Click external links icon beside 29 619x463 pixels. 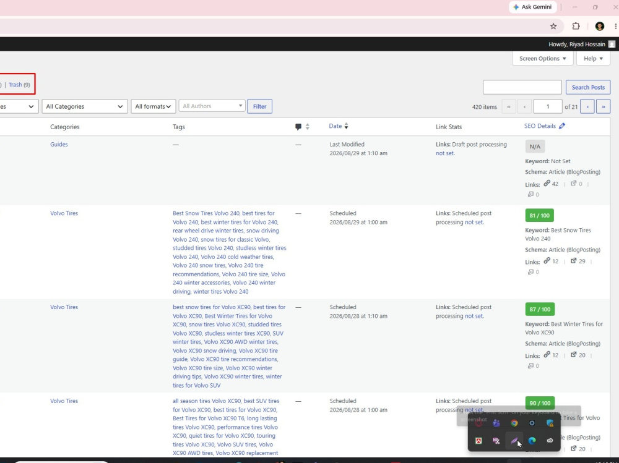coord(574,261)
